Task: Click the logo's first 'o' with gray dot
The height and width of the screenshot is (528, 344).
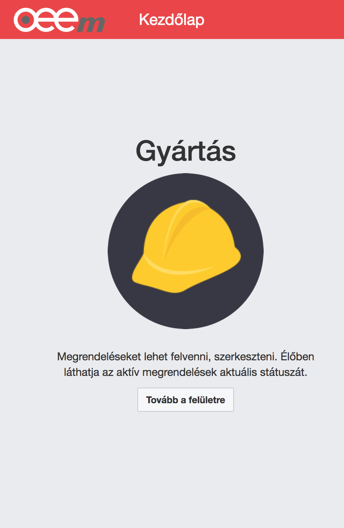Action: click(x=25, y=20)
